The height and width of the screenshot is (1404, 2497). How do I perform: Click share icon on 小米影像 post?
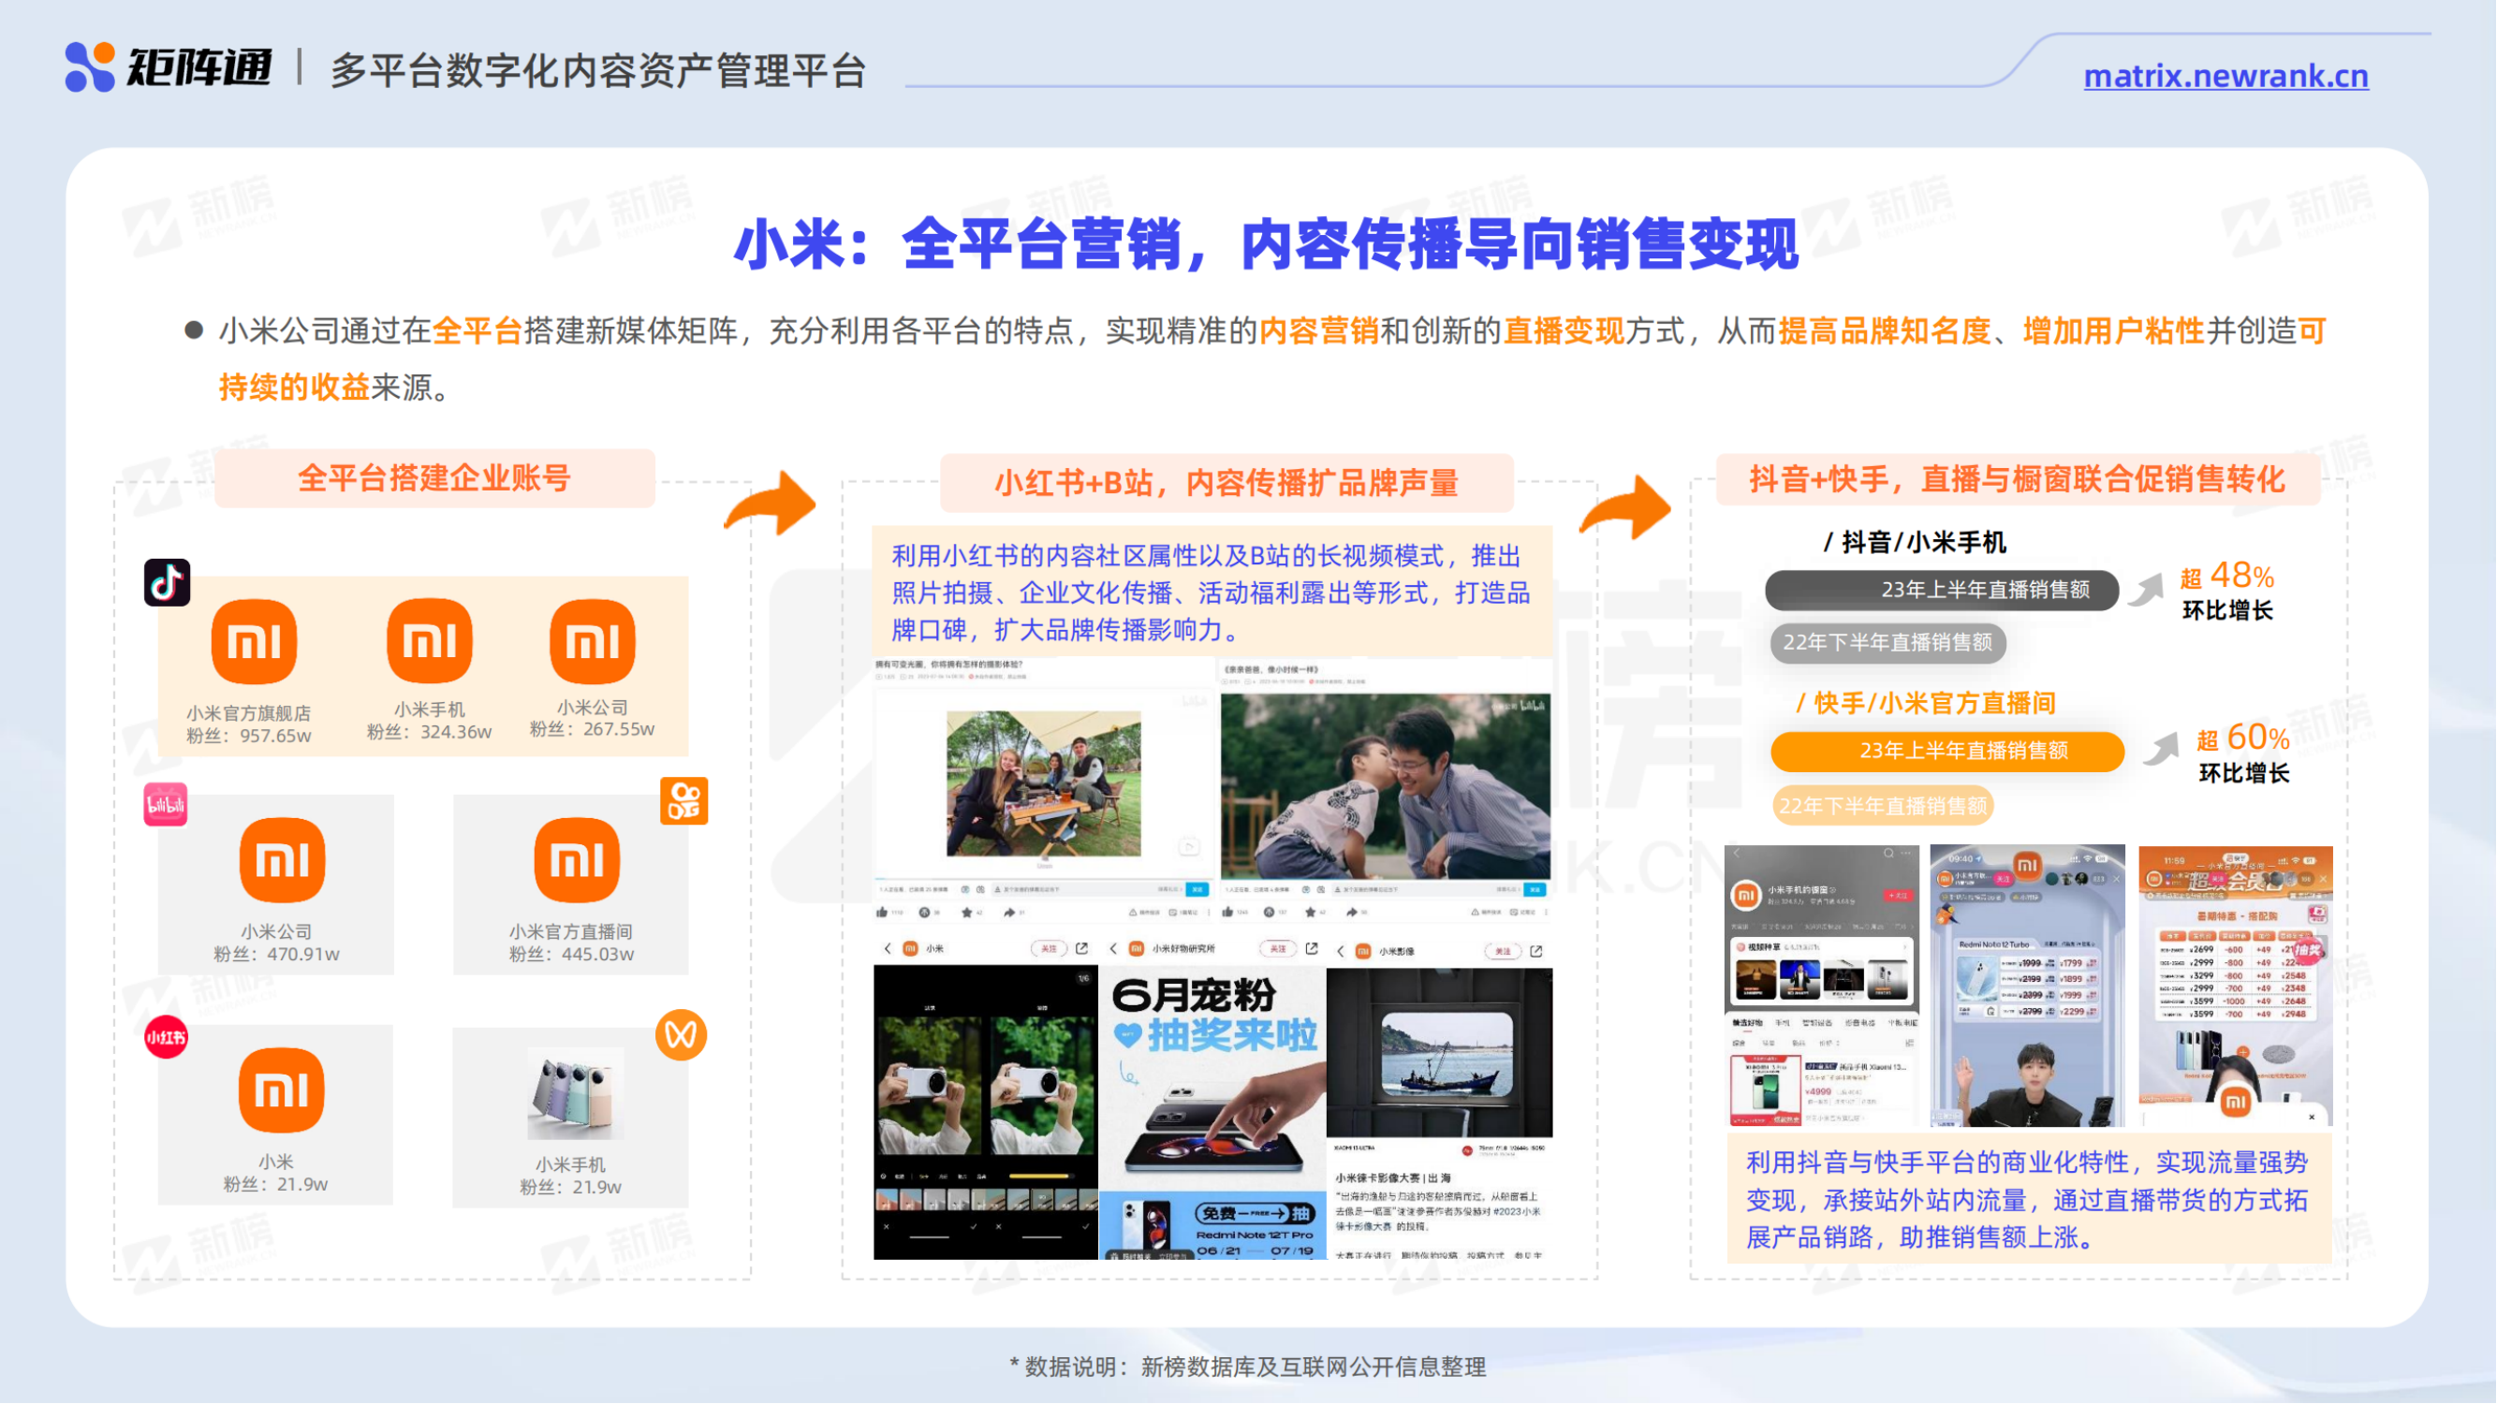1536,952
